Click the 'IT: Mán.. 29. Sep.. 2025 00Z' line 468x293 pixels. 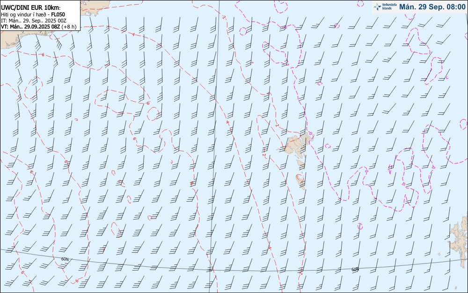[x=34, y=21]
